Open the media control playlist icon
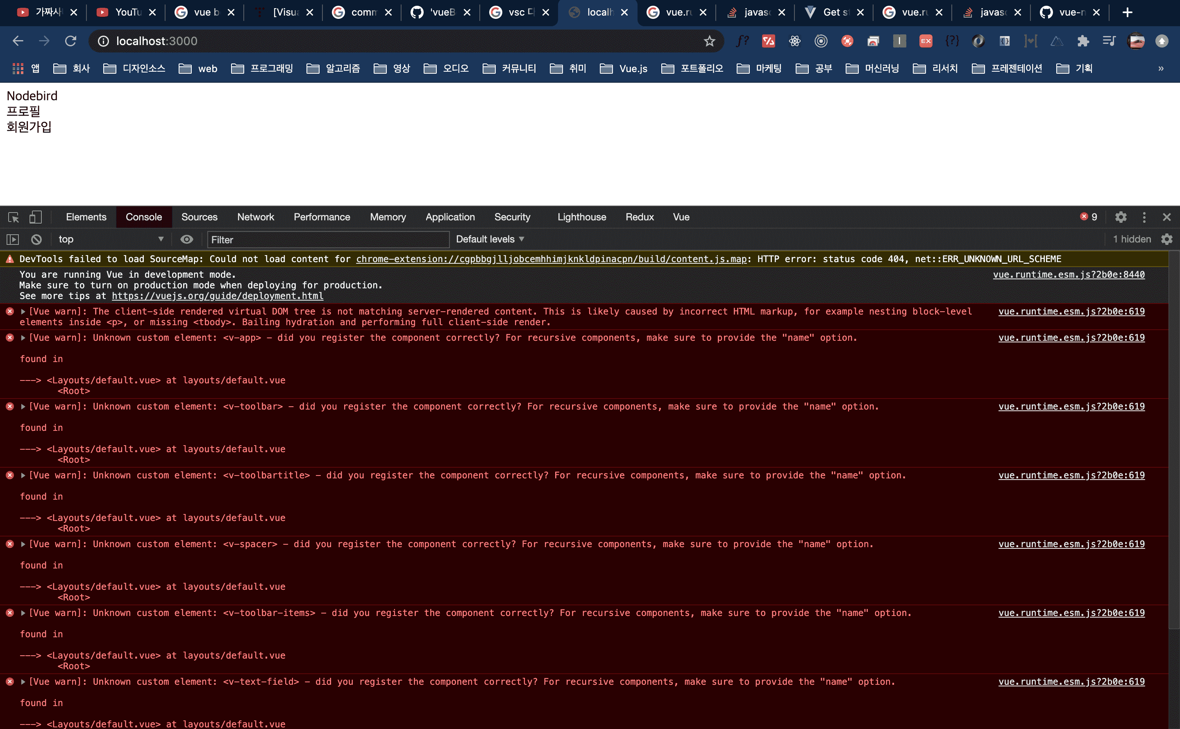1180x729 pixels. [x=1109, y=41]
